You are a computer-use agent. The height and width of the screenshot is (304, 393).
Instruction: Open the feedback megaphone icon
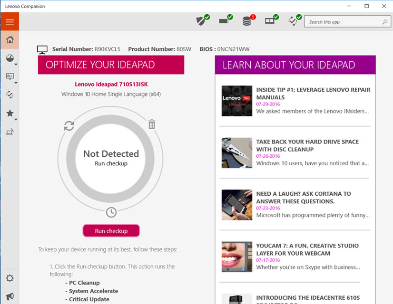(x=10, y=296)
